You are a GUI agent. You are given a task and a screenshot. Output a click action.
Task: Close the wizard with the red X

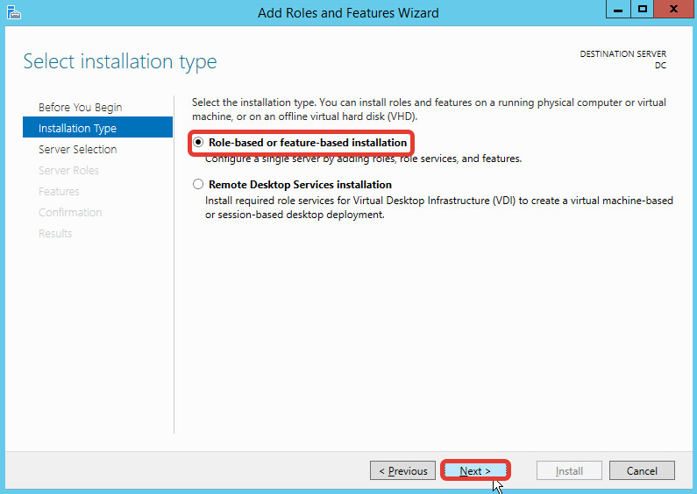672,10
